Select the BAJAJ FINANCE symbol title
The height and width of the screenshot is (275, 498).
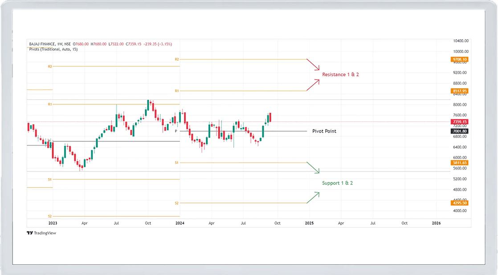(x=42, y=44)
